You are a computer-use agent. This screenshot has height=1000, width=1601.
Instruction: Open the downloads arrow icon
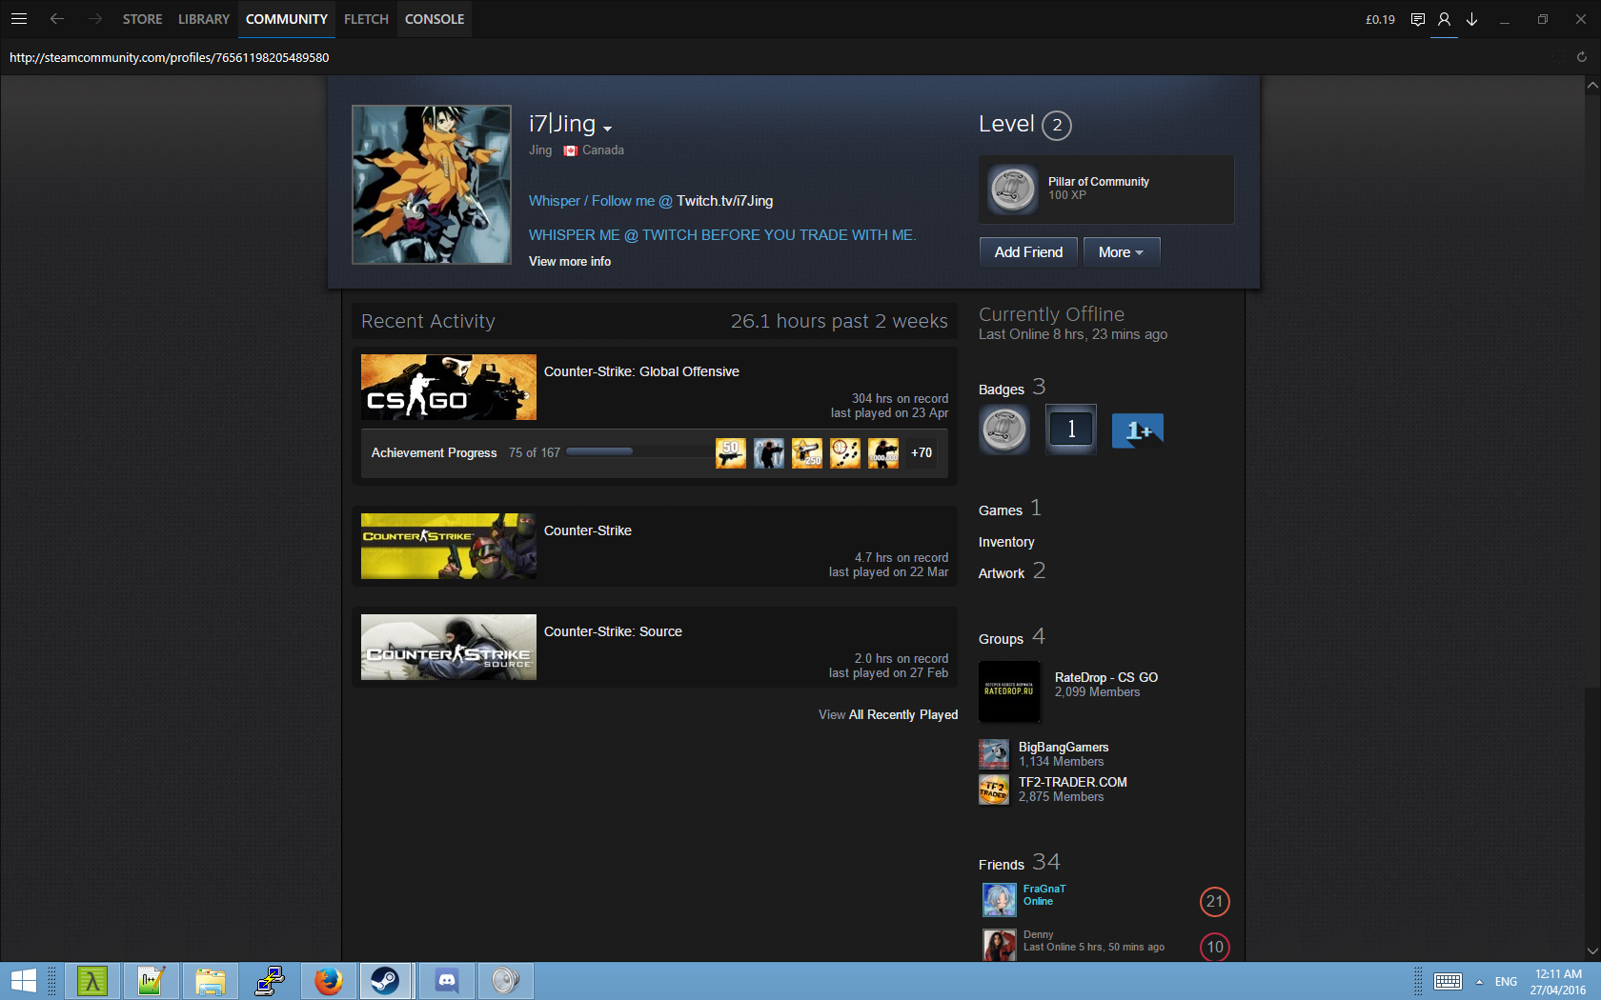point(1471,19)
